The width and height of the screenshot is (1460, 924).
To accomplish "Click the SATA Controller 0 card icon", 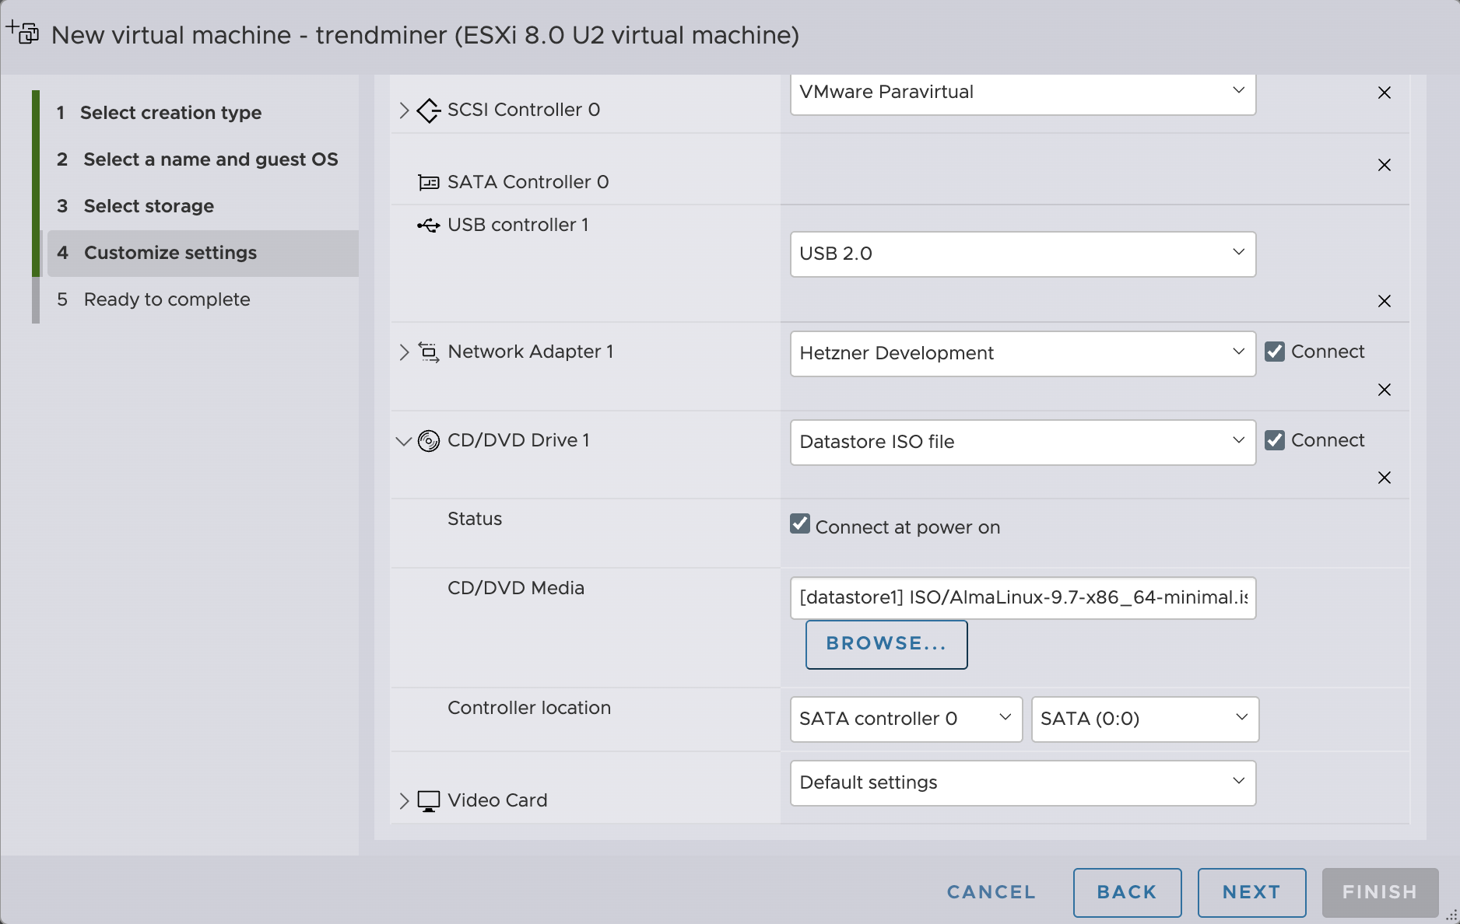I will click(x=428, y=183).
